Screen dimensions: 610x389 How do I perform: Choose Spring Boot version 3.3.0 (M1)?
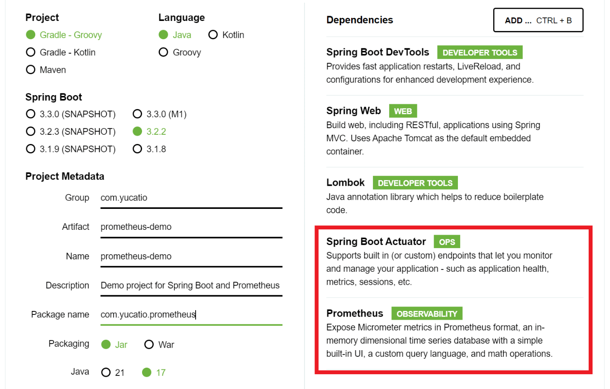(138, 114)
